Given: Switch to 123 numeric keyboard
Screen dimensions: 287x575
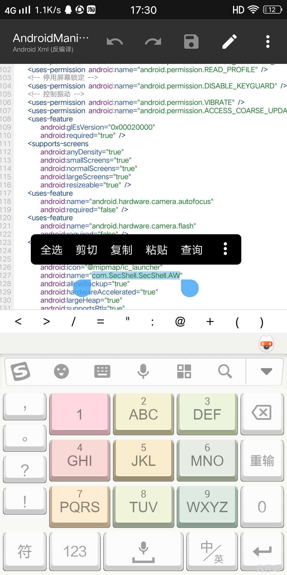Looking at the screenshot, I should point(75,552).
